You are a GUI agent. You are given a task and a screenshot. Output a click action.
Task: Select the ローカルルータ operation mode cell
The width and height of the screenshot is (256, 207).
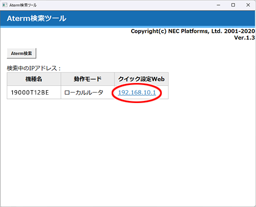tap(88, 92)
